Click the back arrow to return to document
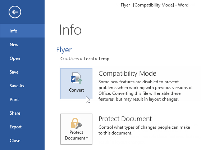The height and width of the screenshot is (150, 201). 15,12
